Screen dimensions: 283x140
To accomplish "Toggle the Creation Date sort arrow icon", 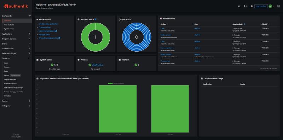I will pyautogui.click(x=245, y=24).
